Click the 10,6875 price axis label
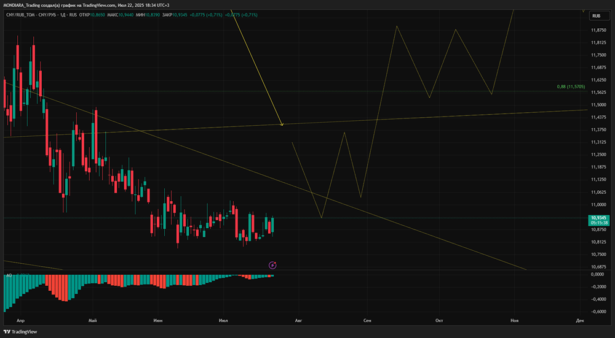615x338 pixels. point(598,267)
